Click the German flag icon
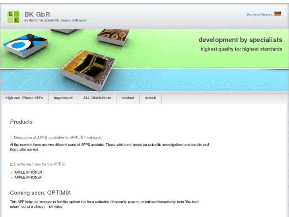Viewport: 289px width, 217px height. click(277, 14)
